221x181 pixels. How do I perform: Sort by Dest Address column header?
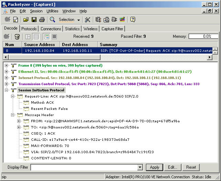[x=78, y=45]
